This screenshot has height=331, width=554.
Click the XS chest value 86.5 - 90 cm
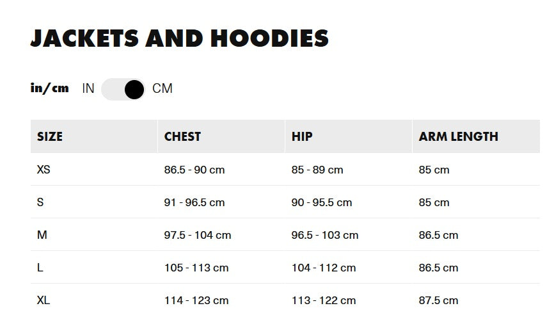point(194,170)
